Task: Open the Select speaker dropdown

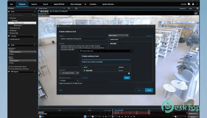Action: coord(22,61)
